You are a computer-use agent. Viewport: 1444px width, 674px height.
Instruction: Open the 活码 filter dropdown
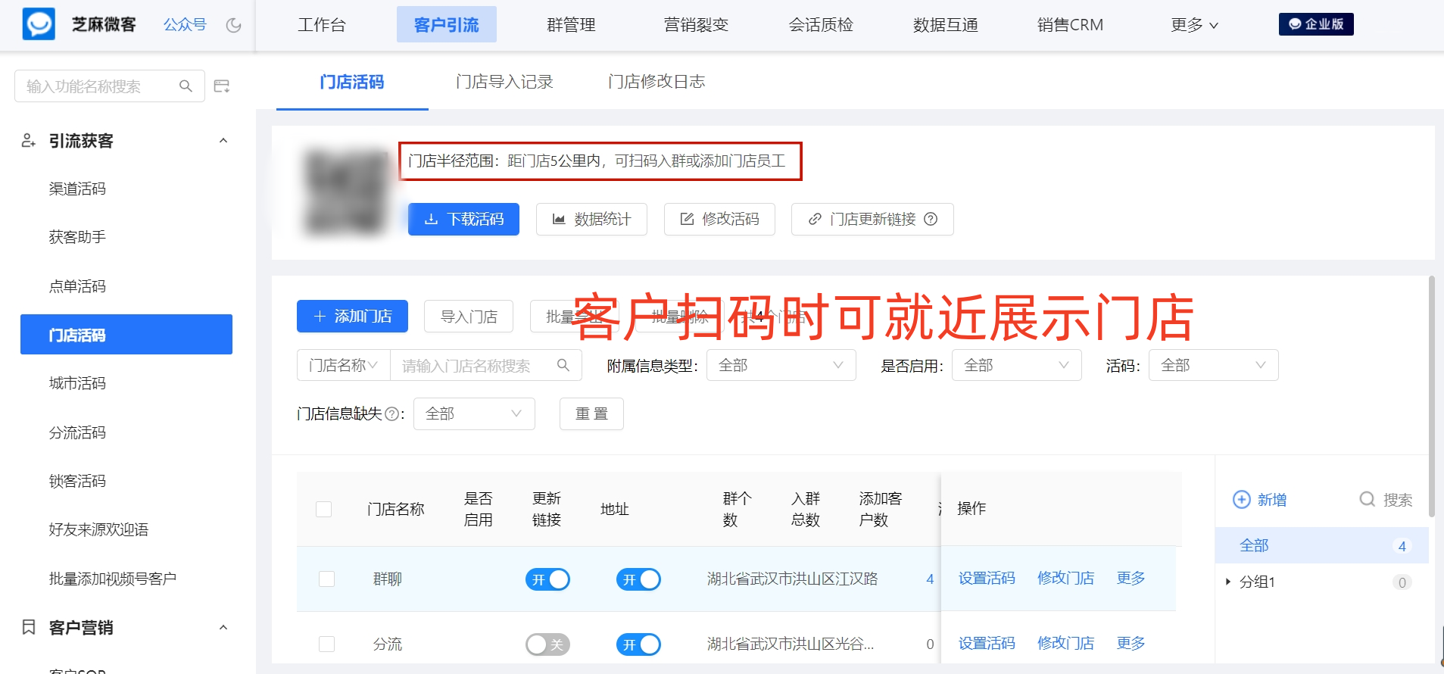pyautogui.click(x=1213, y=365)
